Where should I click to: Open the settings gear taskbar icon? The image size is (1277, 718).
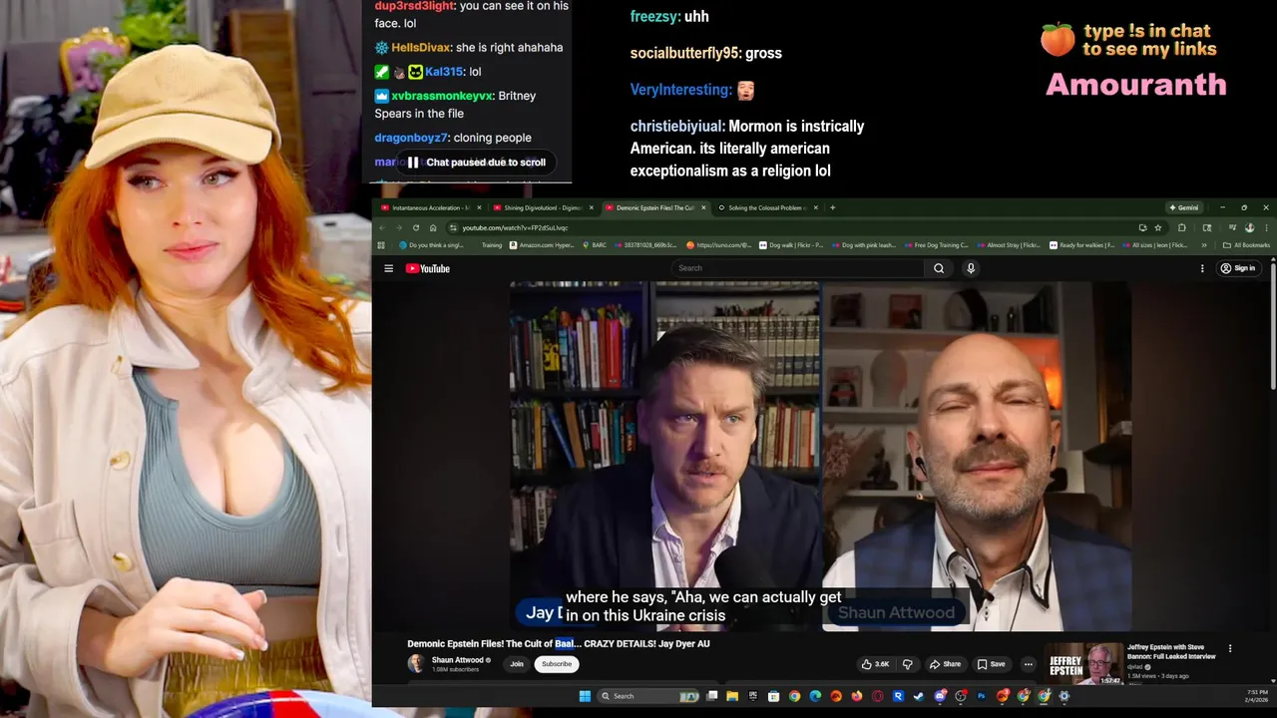point(1064,696)
